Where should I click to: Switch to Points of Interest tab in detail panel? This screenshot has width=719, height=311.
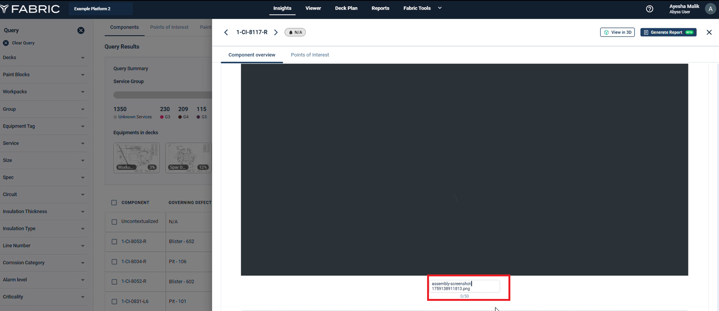point(310,55)
